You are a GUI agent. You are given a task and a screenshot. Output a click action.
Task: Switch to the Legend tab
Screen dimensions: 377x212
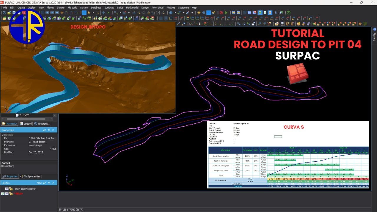click(26, 124)
